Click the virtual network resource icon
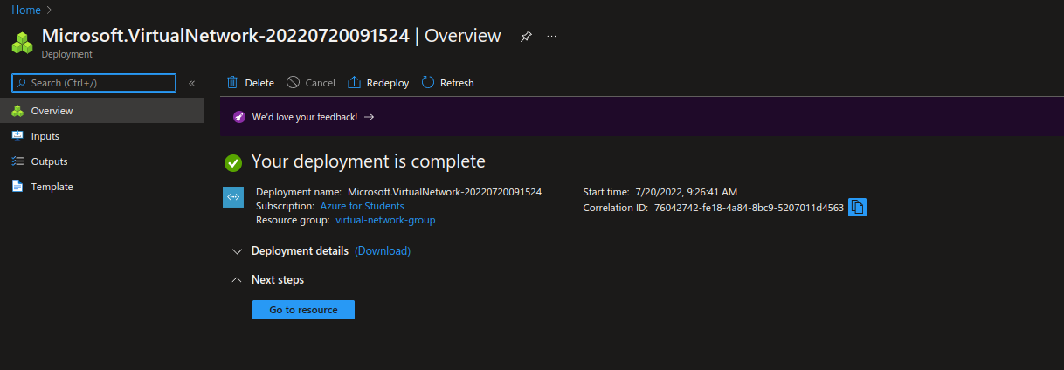The width and height of the screenshot is (1064, 370). (x=233, y=197)
